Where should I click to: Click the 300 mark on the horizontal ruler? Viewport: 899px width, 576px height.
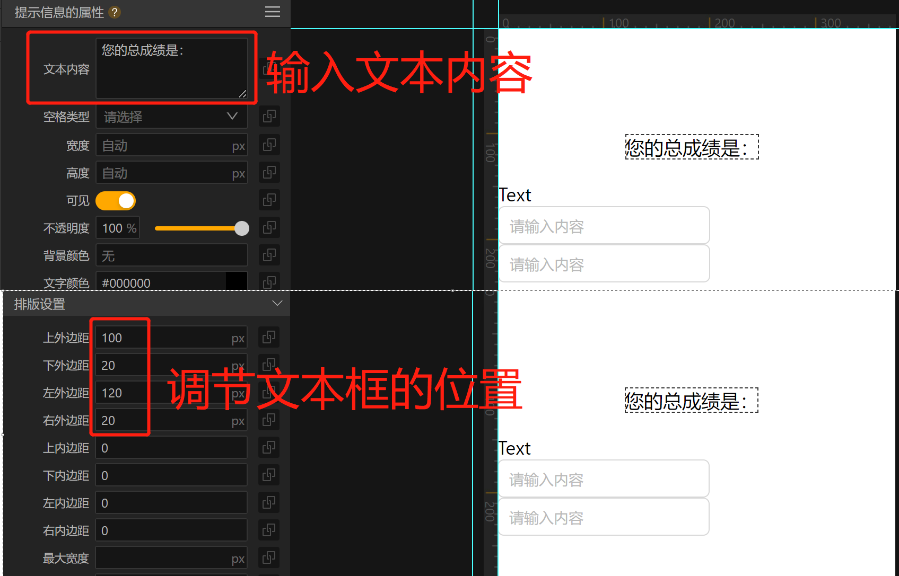(831, 23)
